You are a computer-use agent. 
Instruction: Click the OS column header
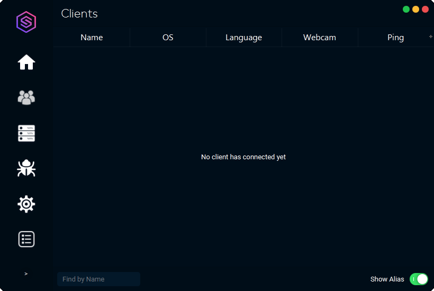[168, 38]
